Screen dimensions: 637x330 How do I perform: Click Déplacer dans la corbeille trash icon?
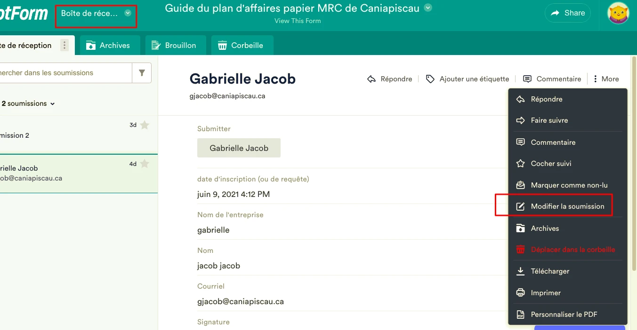(520, 250)
